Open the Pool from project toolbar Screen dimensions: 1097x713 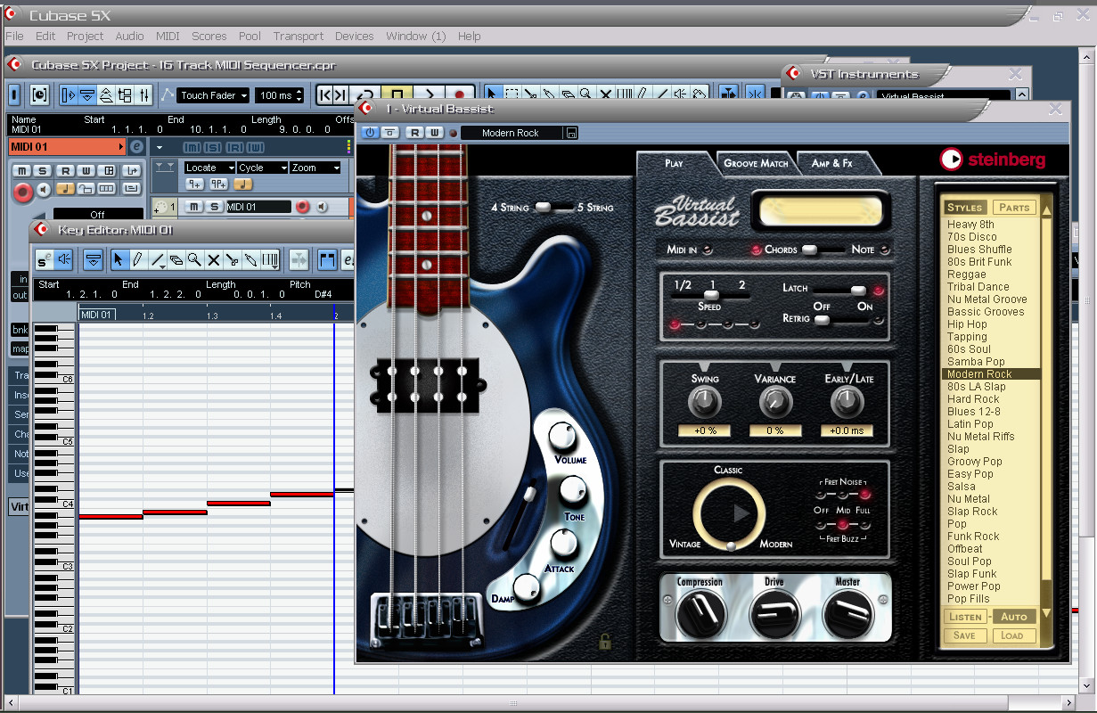125,94
